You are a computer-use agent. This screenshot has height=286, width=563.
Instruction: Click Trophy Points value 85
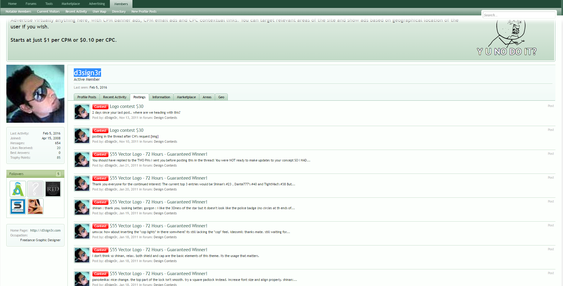59,158
